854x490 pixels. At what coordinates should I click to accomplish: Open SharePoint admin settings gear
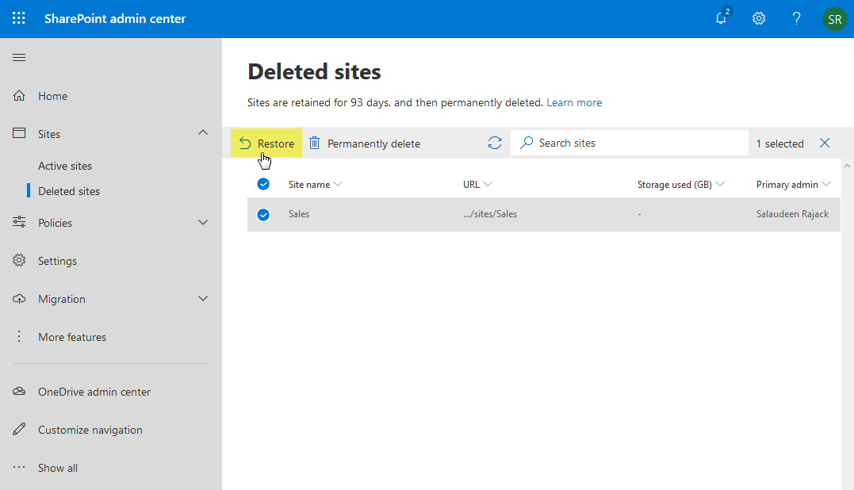[x=759, y=17]
